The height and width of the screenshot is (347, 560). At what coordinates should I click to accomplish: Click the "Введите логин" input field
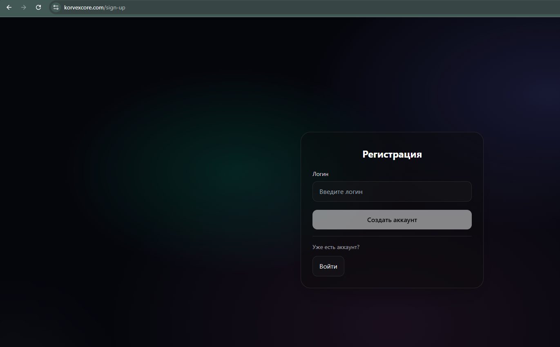pos(392,191)
